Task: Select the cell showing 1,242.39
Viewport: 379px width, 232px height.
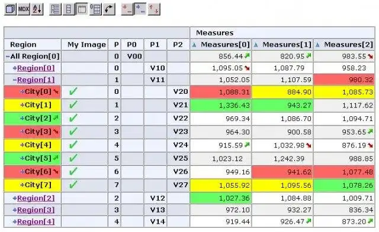Action: coord(282,159)
